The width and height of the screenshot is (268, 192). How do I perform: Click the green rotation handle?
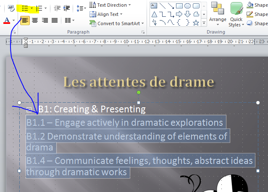pos(139,92)
